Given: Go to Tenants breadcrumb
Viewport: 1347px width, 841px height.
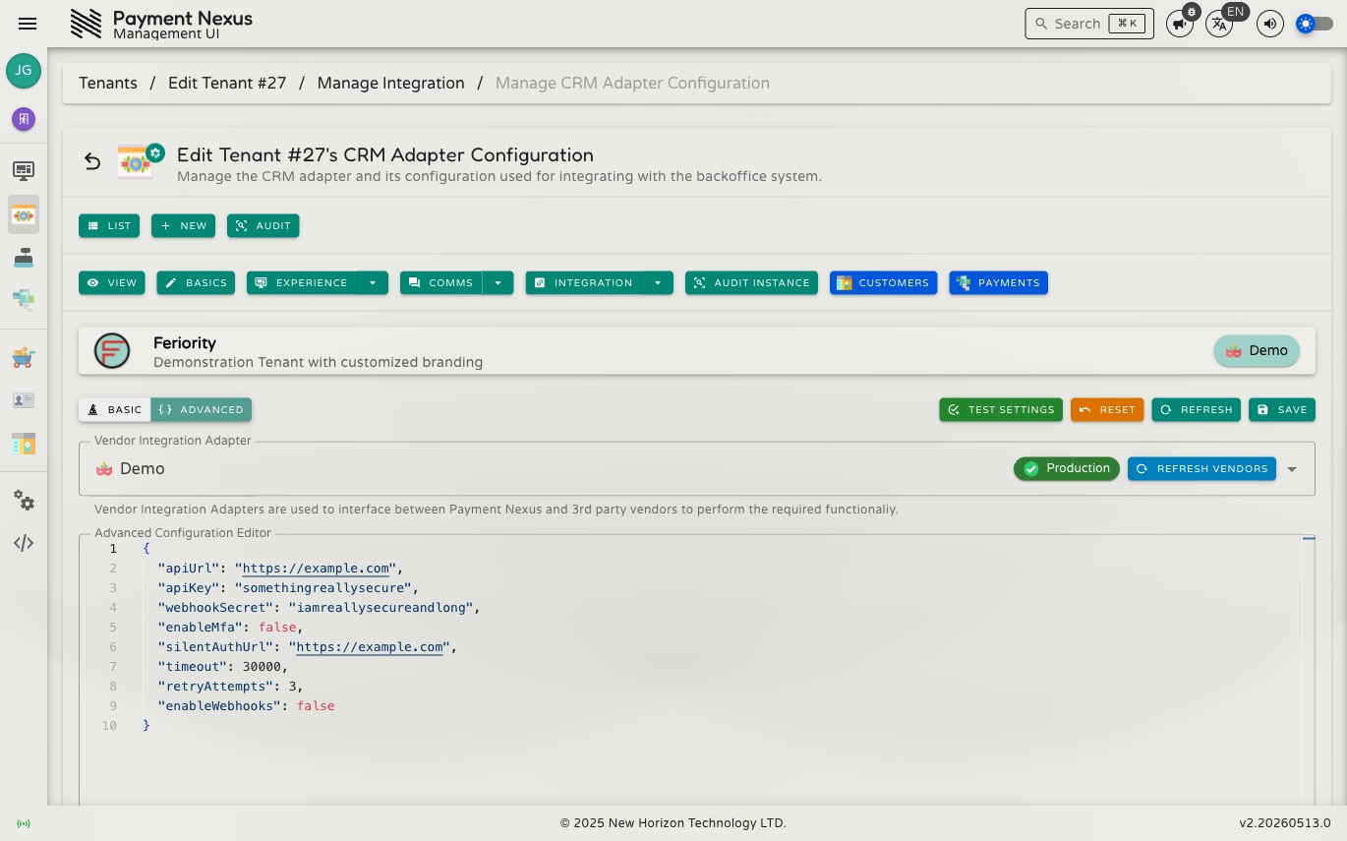Looking at the screenshot, I should [108, 84].
